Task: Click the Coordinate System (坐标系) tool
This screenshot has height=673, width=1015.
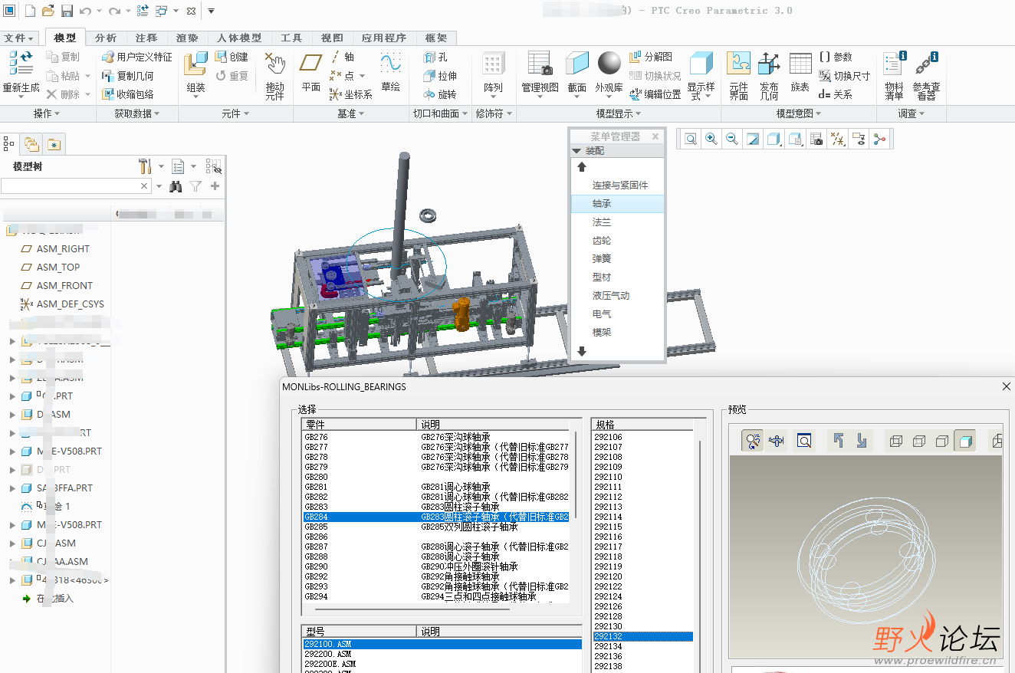Action: tap(350, 94)
